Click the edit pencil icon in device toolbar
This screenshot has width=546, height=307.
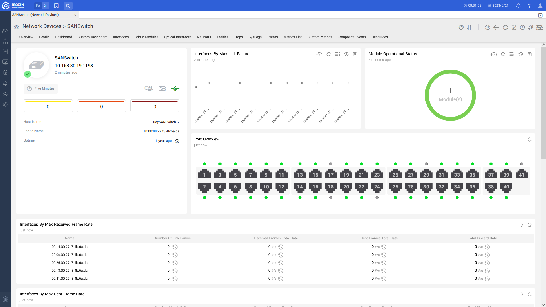pos(514,27)
